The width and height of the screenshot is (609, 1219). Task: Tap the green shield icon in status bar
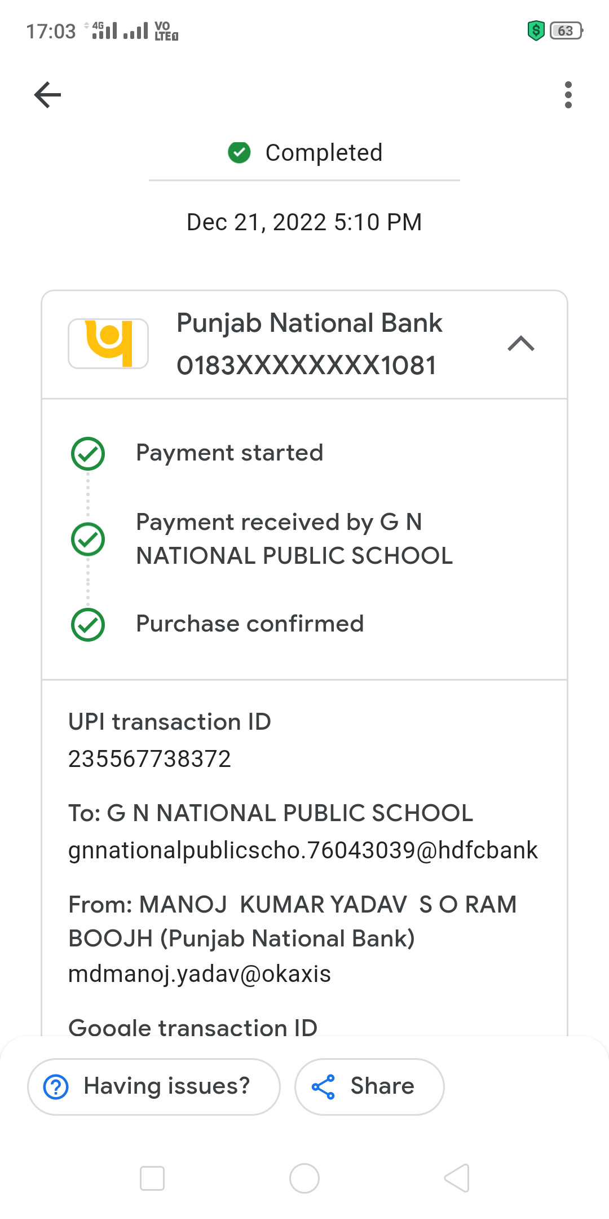click(536, 30)
